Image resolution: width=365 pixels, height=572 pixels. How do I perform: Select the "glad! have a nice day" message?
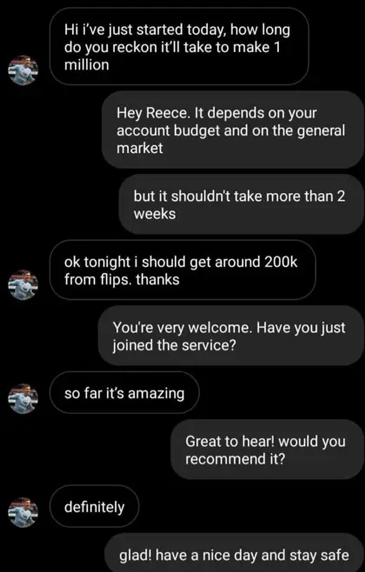pos(234,554)
